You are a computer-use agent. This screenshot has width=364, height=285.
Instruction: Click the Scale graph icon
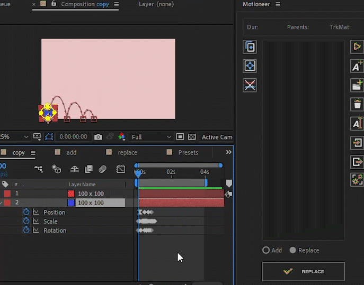coord(35,221)
